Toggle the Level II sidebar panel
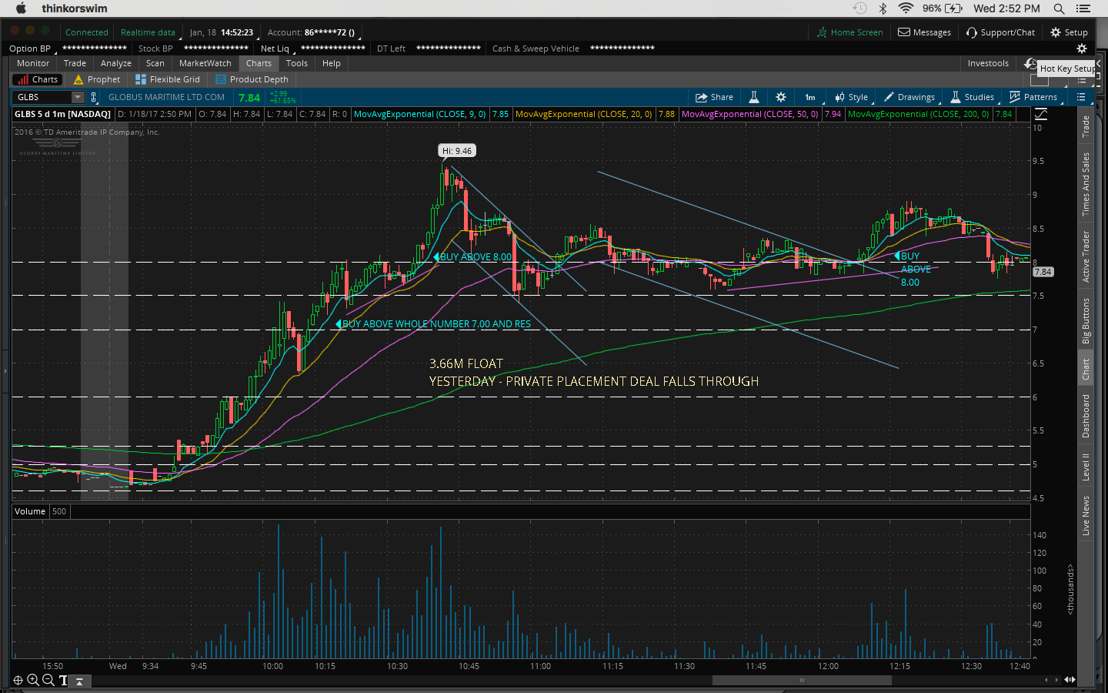Viewport: 1108px width, 693px height. tap(1086, 467)
